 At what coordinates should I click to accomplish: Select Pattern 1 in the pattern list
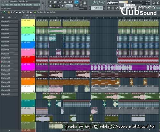(x=9, y=21)
